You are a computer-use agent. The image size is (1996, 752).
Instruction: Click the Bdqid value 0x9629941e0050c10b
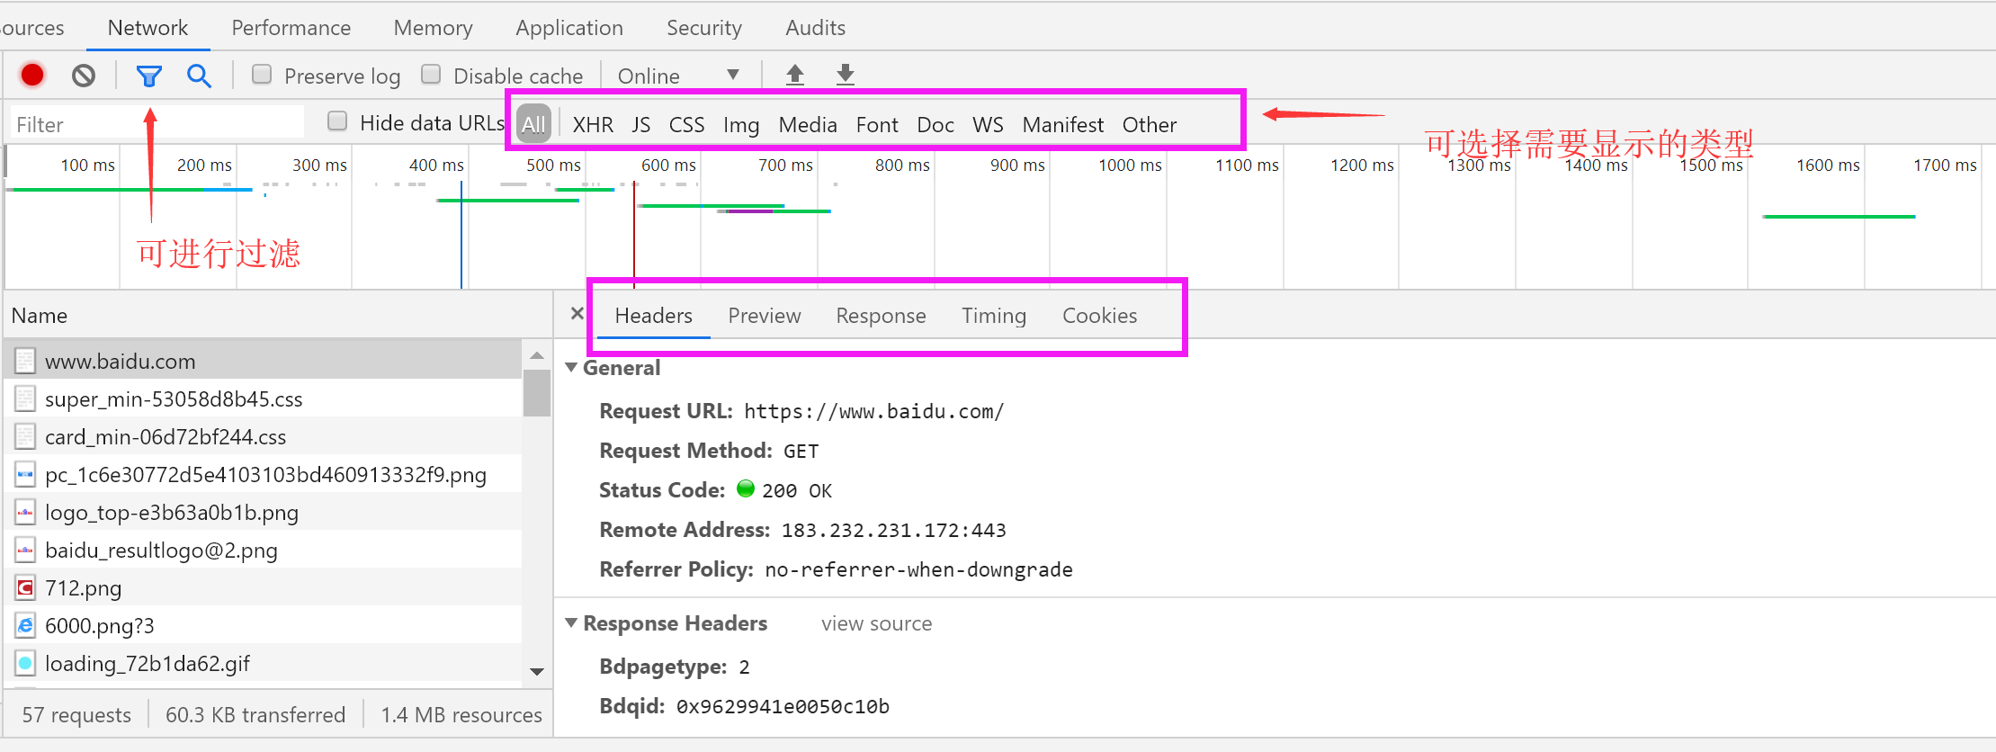(783, 707)
